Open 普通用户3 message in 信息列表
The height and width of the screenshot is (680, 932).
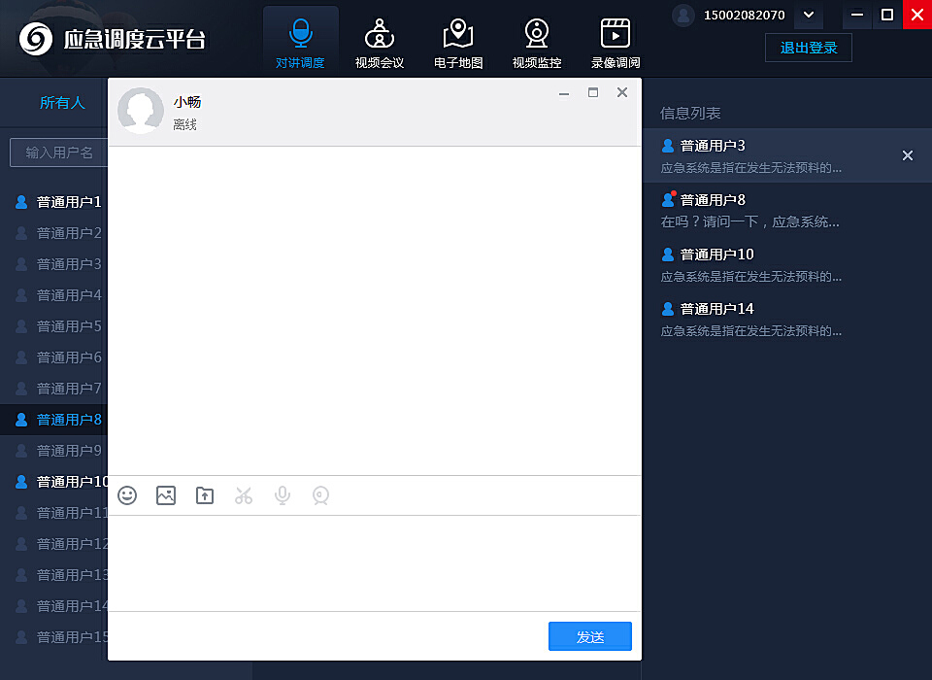point(787,155)
